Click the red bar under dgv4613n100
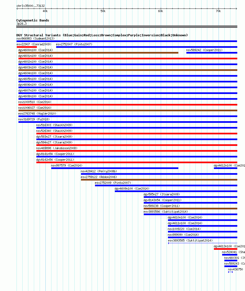The image size is (245, 291). point(225,249)
